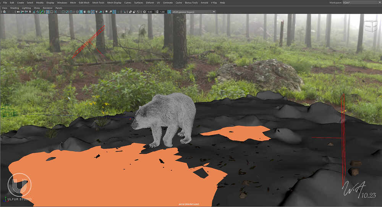The width and height of the screenshot is (382, 207).
Task: Select Smooth Shade All icon
Action: 81,12
